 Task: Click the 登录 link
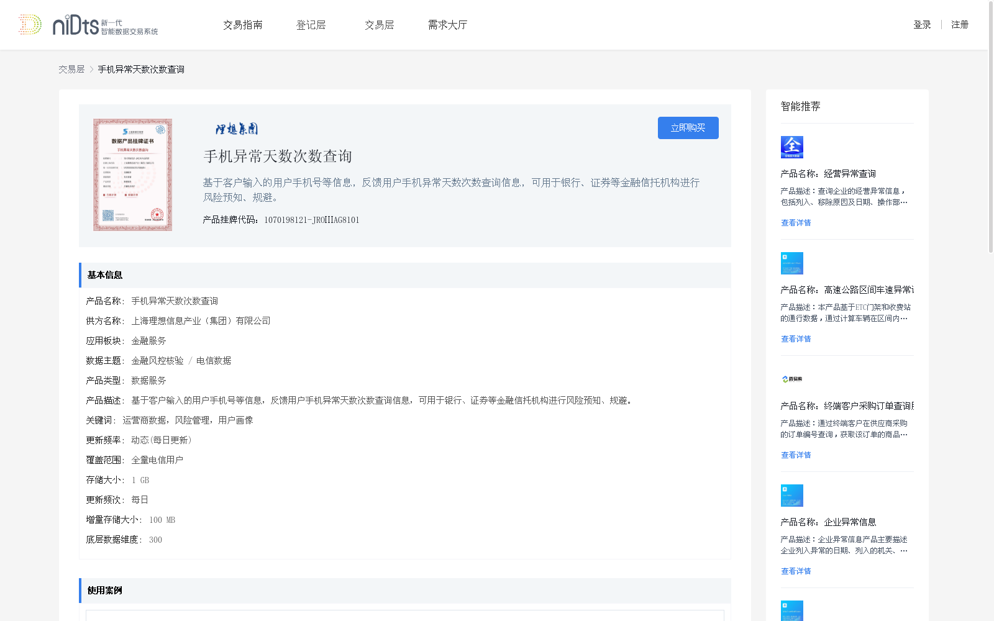coord(922,25)
